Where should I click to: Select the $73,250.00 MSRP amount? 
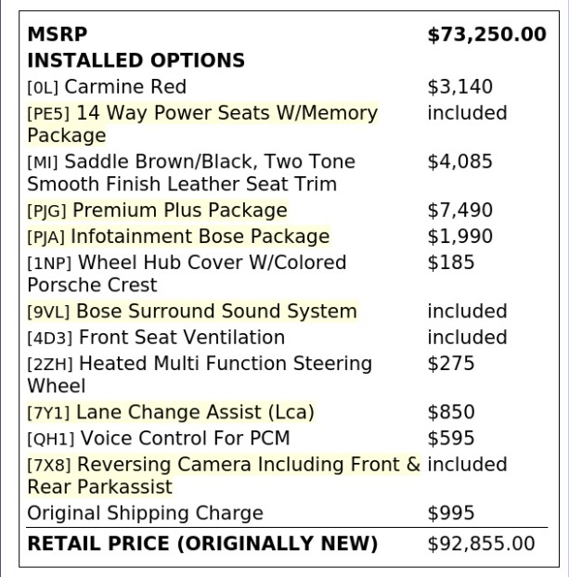[486, 34]
